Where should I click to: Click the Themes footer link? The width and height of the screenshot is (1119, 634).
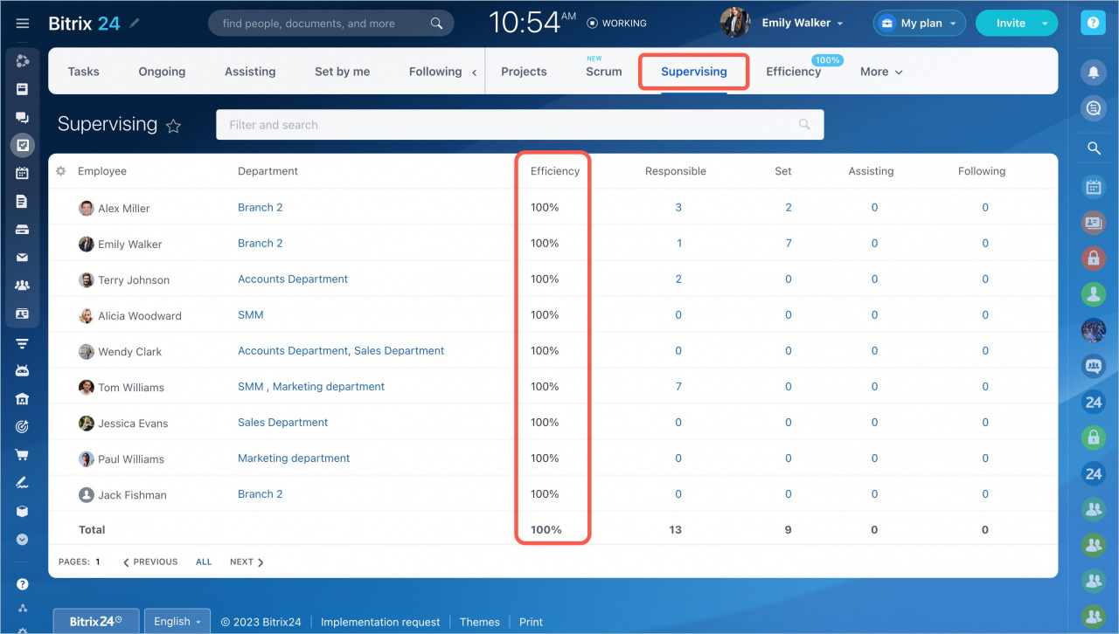click(480, 623)
